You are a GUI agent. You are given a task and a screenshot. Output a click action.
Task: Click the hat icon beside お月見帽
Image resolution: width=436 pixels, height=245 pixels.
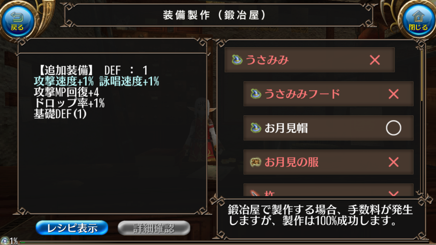pyautogui.click(x=255, y=128)
